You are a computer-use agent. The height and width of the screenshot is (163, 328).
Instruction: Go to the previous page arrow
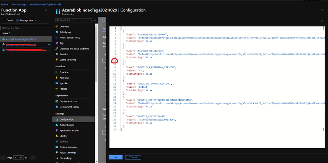pyautogui.click(x=3, y=157)
